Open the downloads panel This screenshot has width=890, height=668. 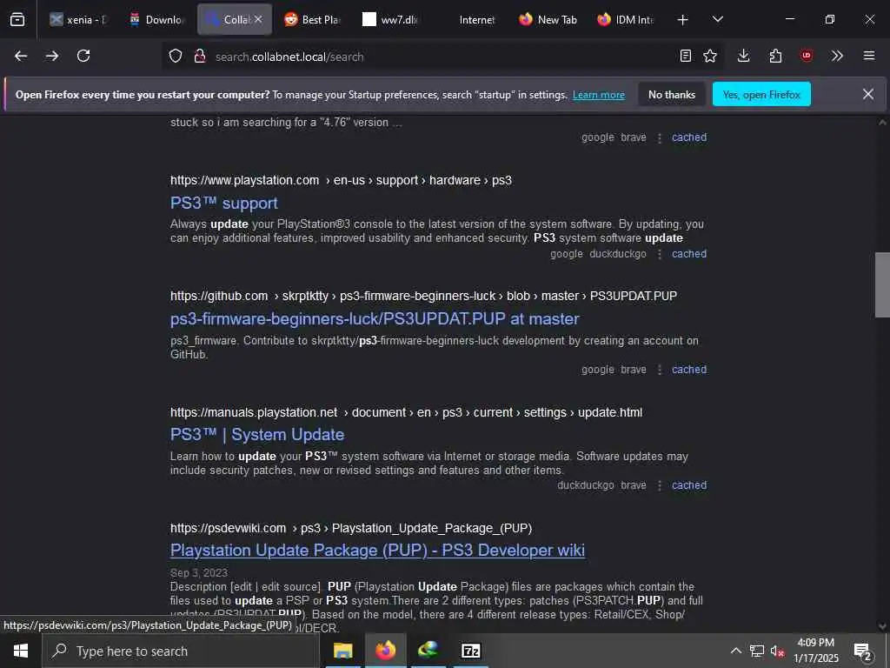coord(744,56)
